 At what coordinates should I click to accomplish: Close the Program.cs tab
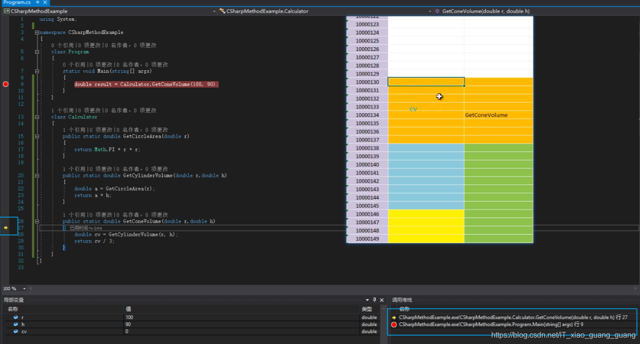(x=46, y=2)
